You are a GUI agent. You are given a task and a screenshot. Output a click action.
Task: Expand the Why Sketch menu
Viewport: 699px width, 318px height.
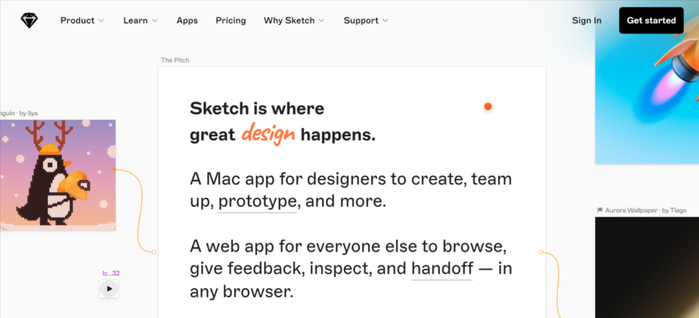[294, 20]
